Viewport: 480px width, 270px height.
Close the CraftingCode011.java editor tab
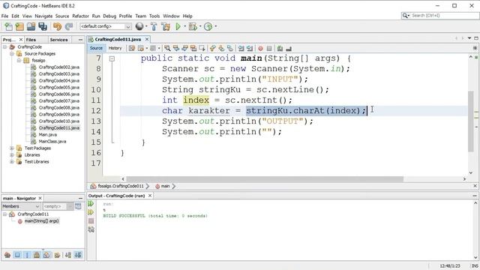point(147,39)
